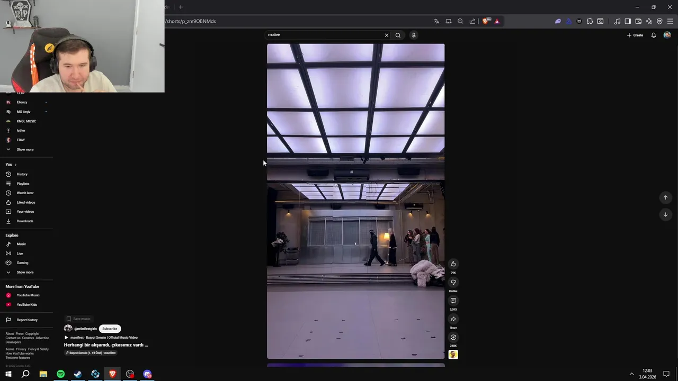
Task: Click the share page icon in address bar
Action: click(472, 21)
